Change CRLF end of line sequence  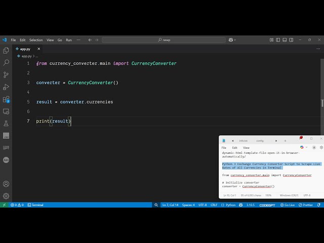214,205
